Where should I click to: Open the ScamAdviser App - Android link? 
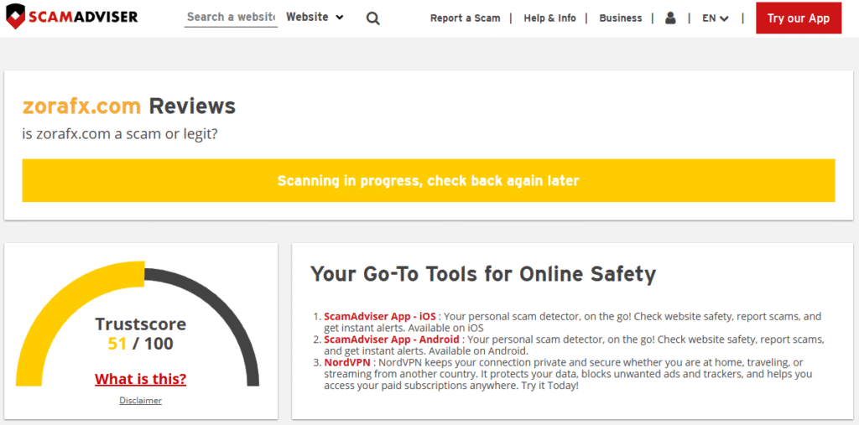pyautogui.click(x=391, y=339)
